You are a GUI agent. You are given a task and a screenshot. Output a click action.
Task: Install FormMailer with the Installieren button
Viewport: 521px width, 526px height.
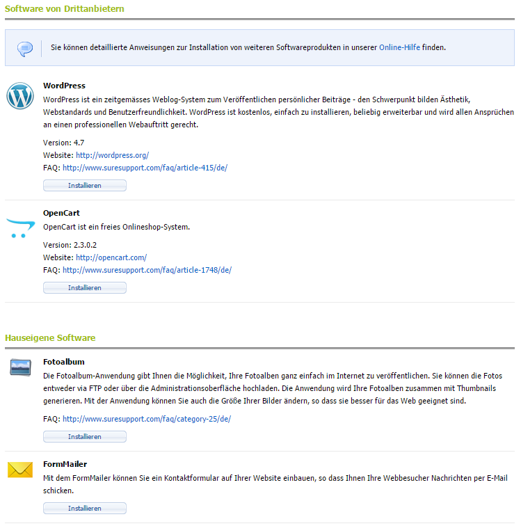click(85, 508)
